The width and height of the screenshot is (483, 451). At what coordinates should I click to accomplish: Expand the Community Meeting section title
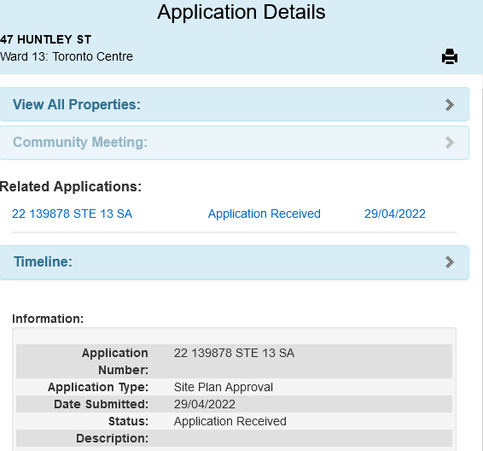pyautogui.click(x=80, y=142)
